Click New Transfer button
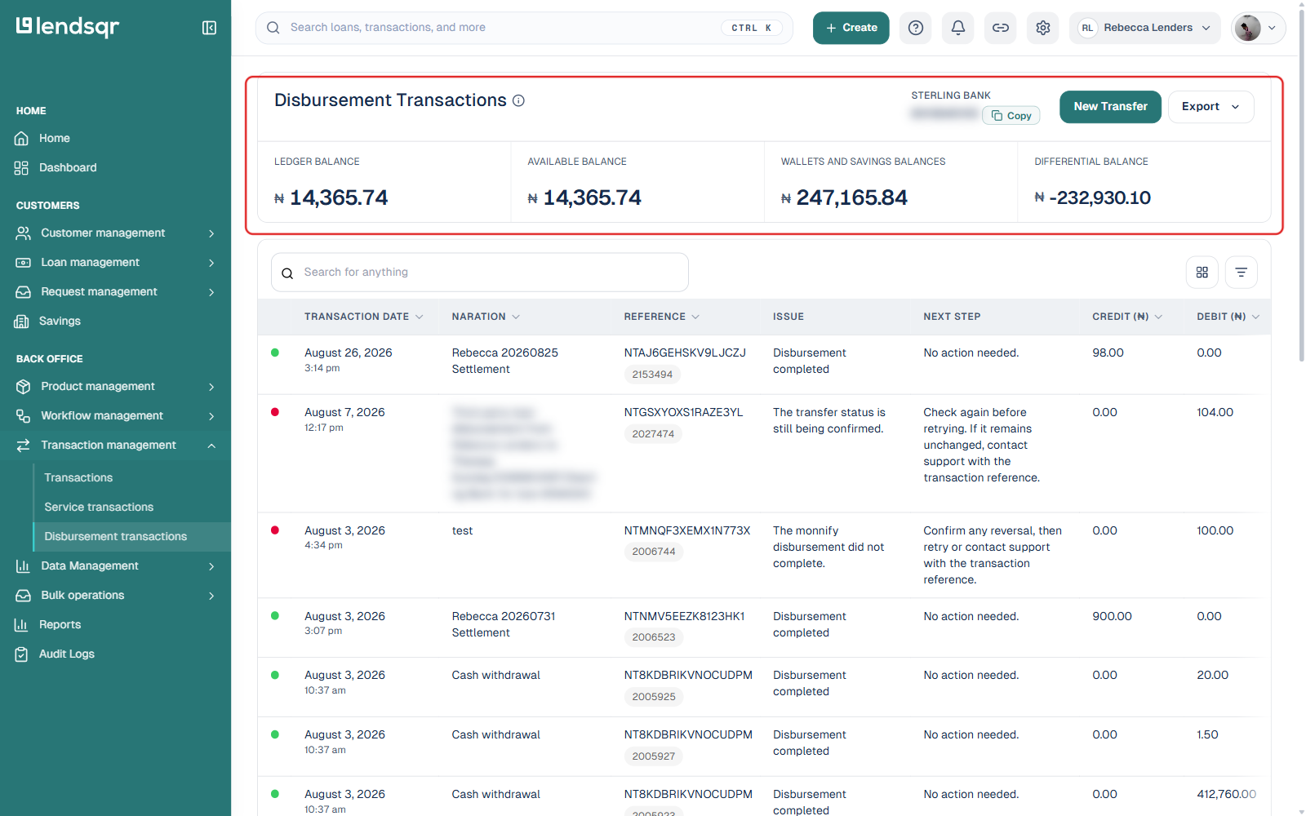This screenshot has height=816, width=1306. point(1110,107)
